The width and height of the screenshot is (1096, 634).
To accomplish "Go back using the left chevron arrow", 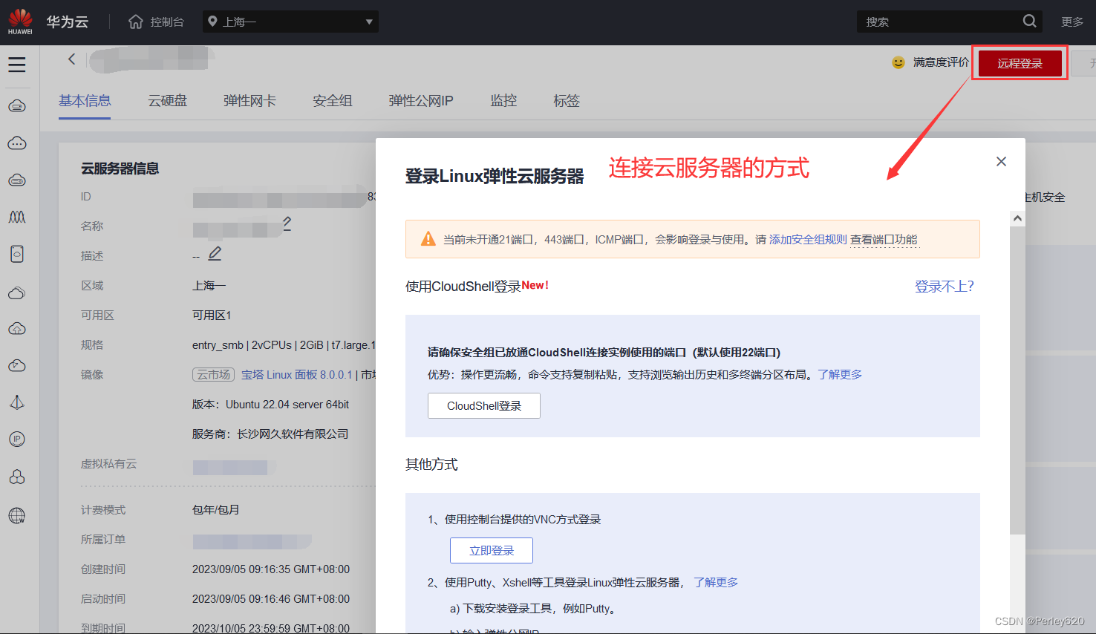I will pyautogui.click(x=72, y=59).
